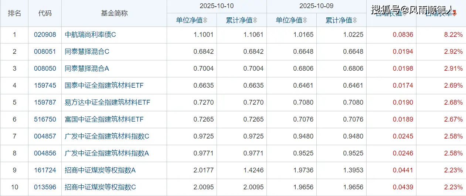Screen dimensions: 466x196
Task: Select 国泰中证全指建筑材料ETF fund name
Action: (104, 86)
